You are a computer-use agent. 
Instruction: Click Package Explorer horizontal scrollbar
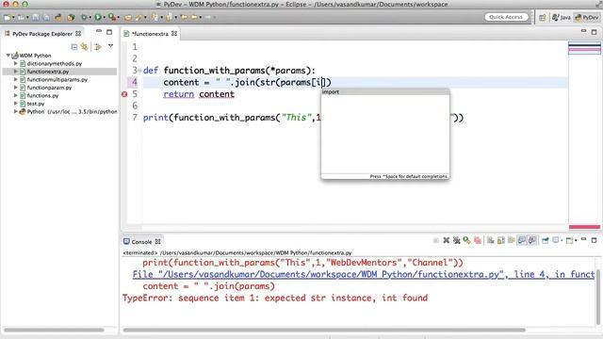pos(54,330)
